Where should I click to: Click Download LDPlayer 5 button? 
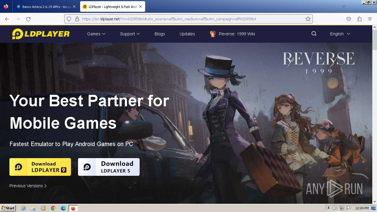point(109,167)
